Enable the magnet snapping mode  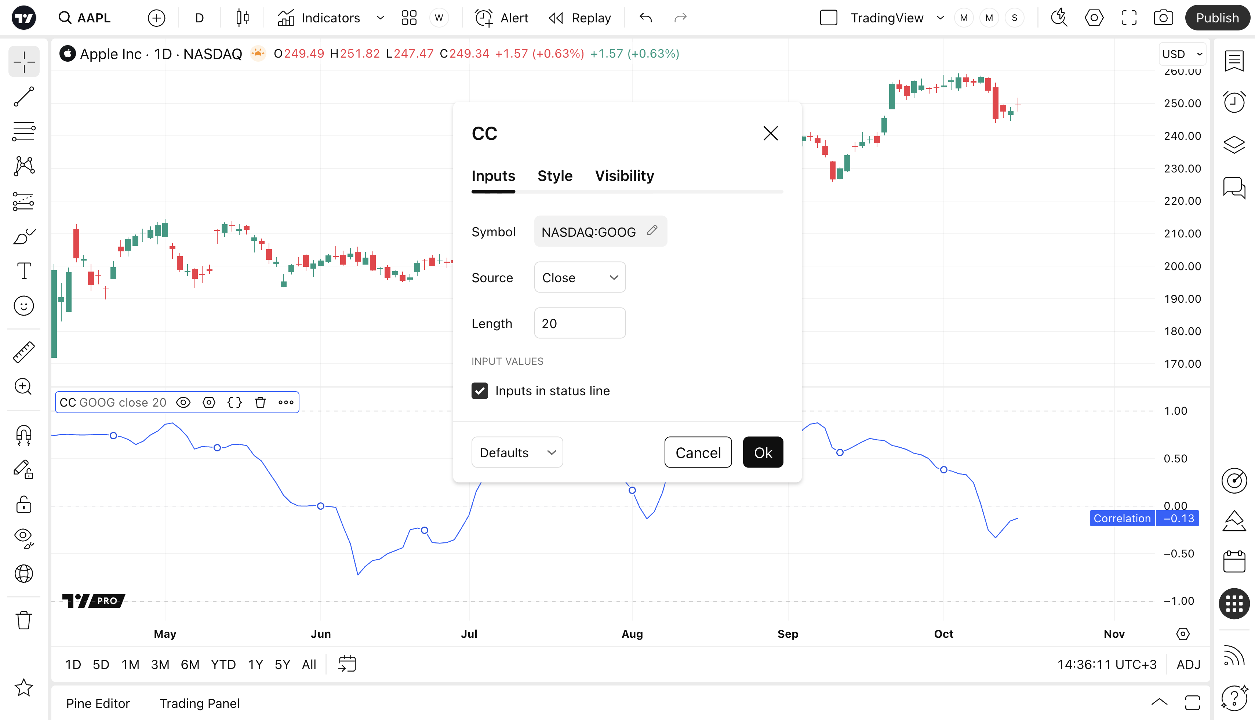pyautogui.click(x=24, y=436)
